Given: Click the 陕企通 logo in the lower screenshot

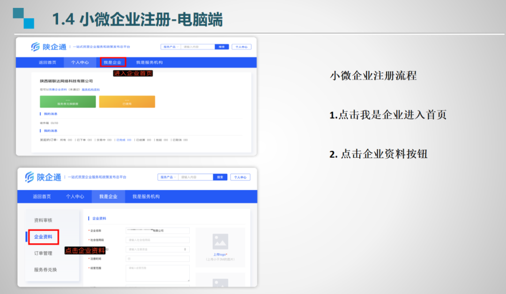Looking at the screenshot, I should click(43, 177).
